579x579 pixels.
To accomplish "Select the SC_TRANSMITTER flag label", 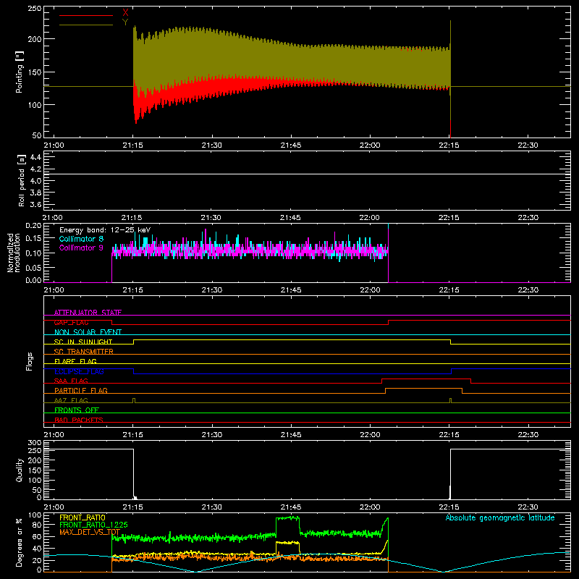I will [84, 352].
